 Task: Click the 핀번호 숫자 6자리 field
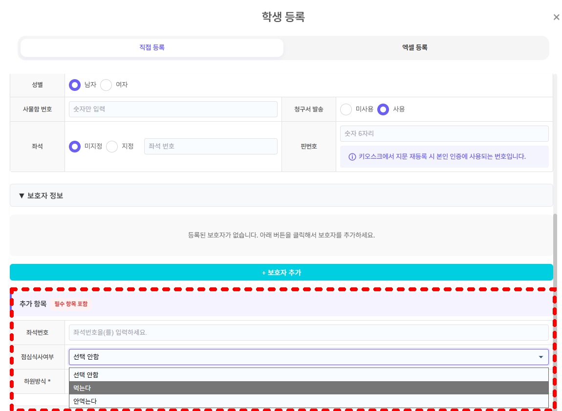(444, 133)
